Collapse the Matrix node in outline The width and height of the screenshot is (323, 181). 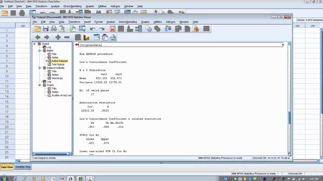[40, 51]
